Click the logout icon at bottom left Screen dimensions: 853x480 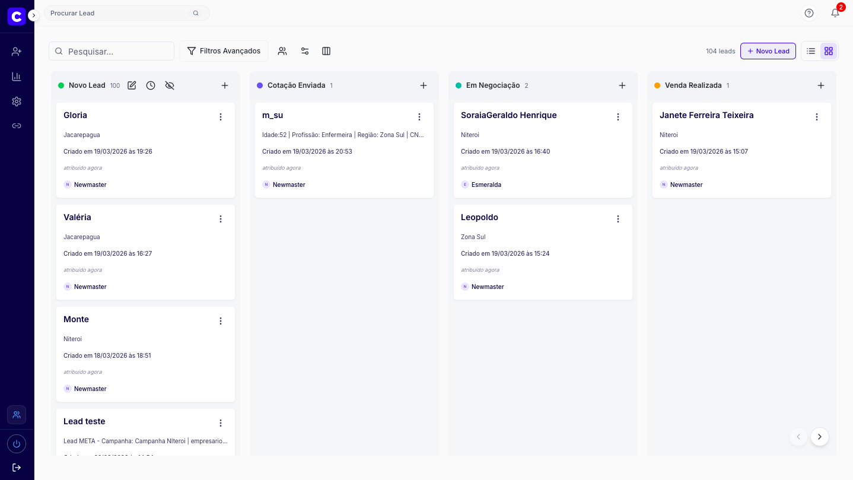(x=17, y=468)
